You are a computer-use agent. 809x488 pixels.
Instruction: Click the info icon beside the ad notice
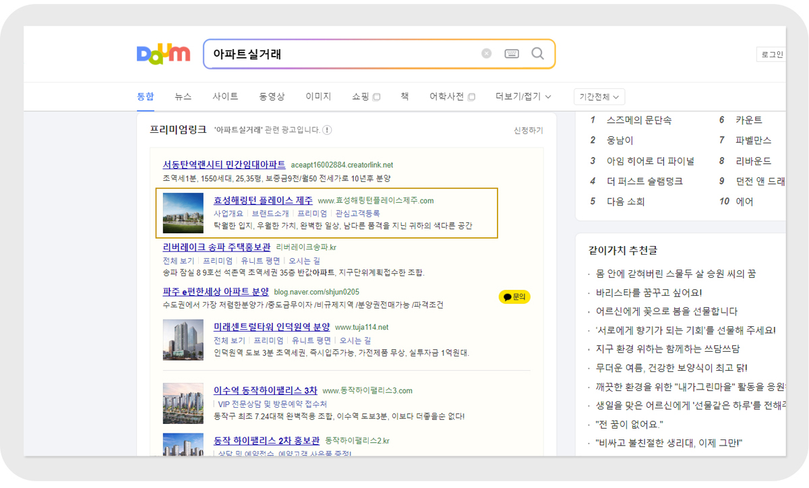coord(327,130)
